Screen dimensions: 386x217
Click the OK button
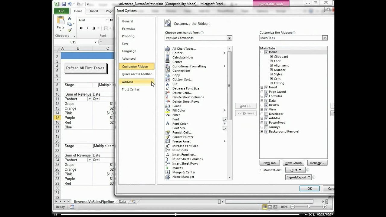point(309,188)
